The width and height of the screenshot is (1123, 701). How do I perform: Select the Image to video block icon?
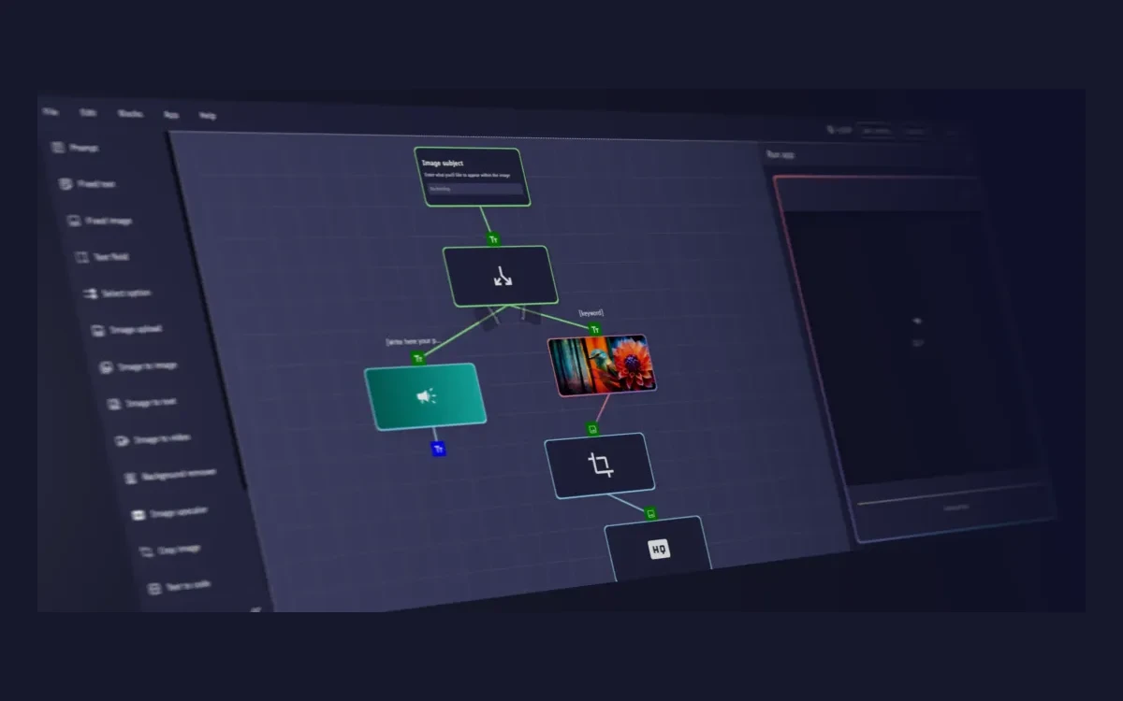123,439
